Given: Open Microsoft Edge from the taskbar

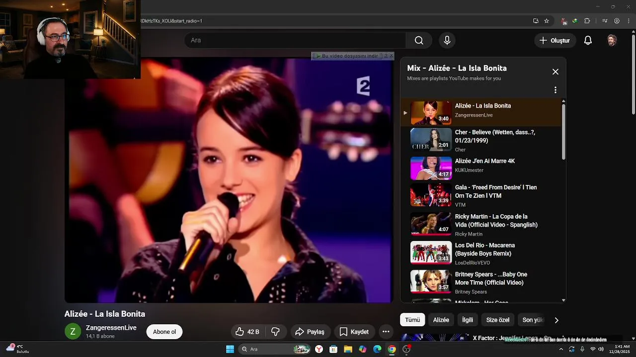Looking at the screenshot, I should pos(377,349).
